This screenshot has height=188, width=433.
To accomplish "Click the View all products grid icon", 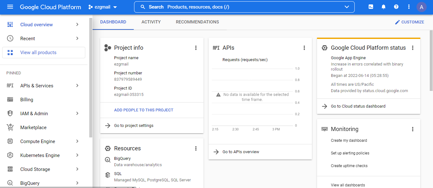I will [x=10, y=53].
